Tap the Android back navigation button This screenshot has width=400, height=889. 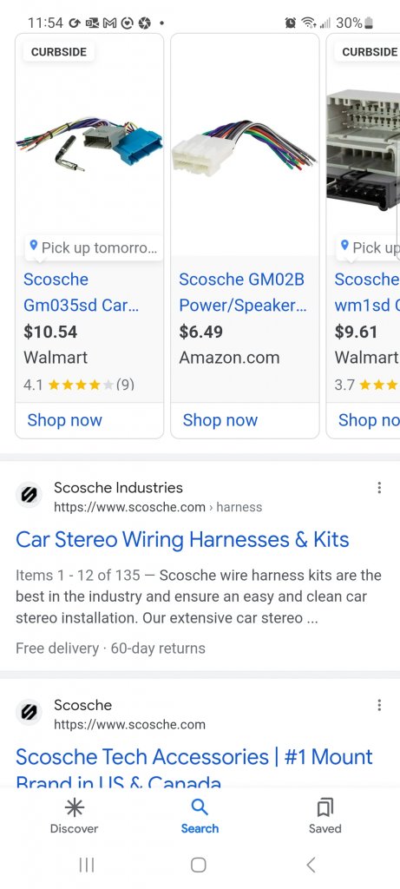tap(311, 865)
